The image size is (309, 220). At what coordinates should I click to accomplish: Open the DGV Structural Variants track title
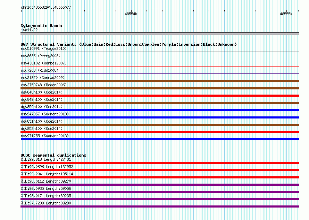tap(129, 44)
